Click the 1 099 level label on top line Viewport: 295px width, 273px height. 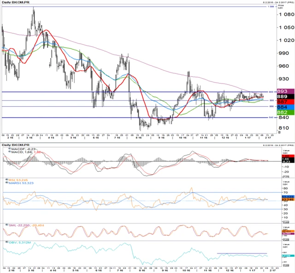click(271, 7)
